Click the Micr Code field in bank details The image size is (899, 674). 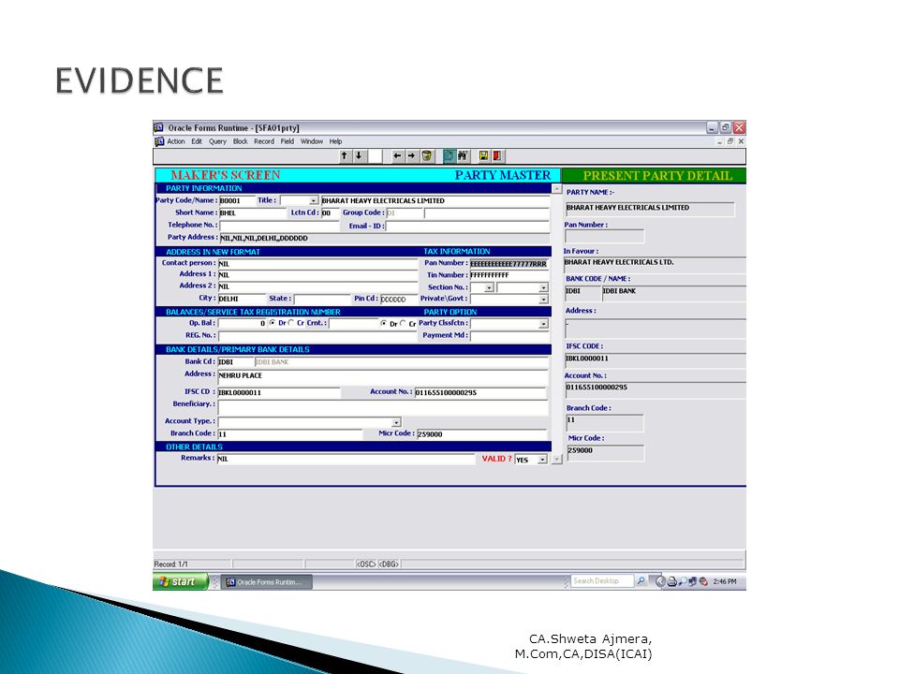(x=482, y=434)
